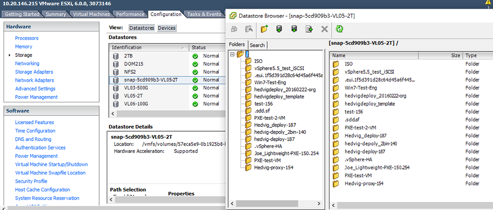Click the PXE-test-VM folder icon in file list
Viewport: 493px width, 210px height.
tap(336, 176)
